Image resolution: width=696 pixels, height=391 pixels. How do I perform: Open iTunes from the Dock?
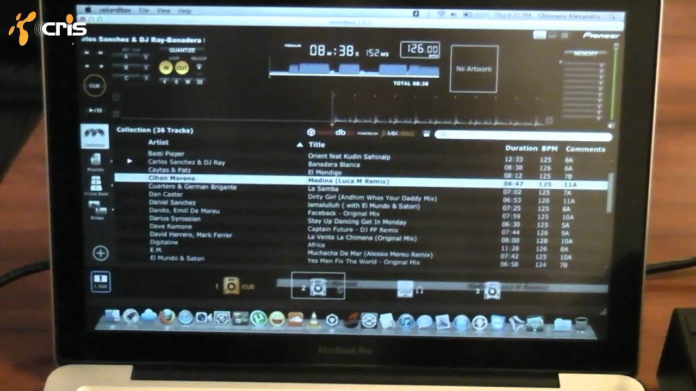(406, 321)
